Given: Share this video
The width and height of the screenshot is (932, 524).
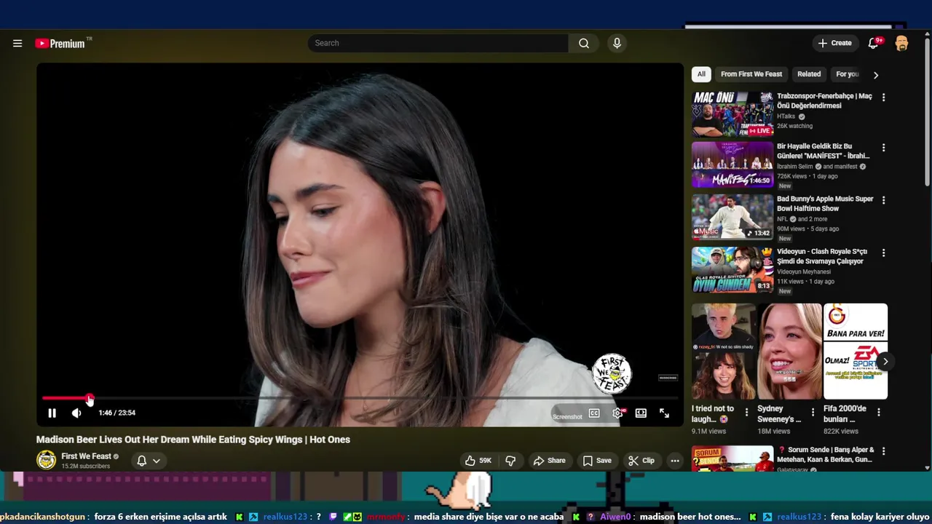Looking at the screenshot, I should point(549,461).
